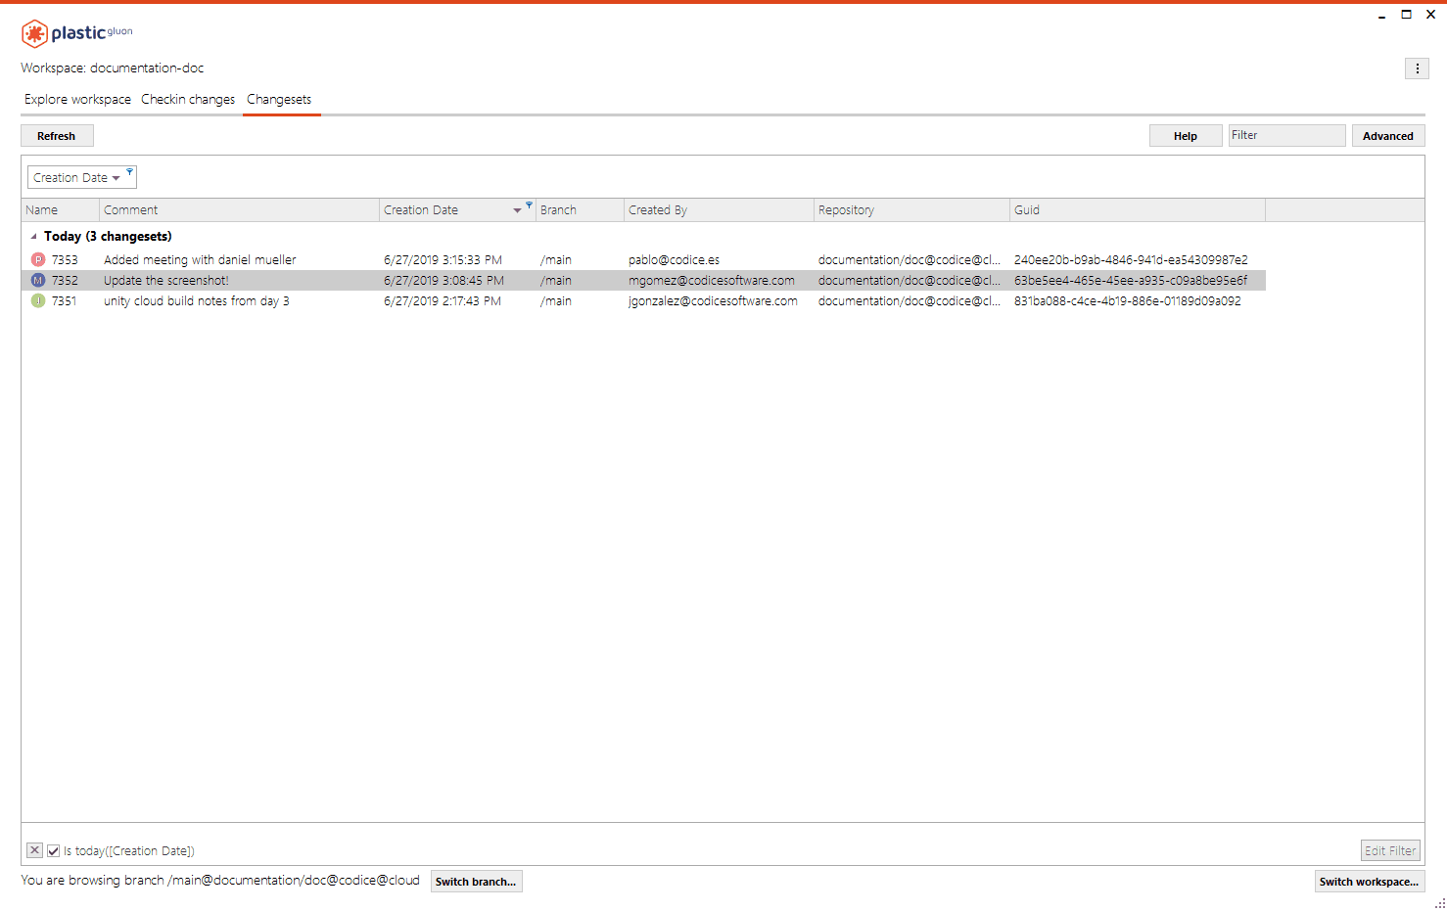The width and height of the screenshot is (1447, 911).
Task: Click the avatar icon of changeset 7351
Action: click(x=37, y=300)
